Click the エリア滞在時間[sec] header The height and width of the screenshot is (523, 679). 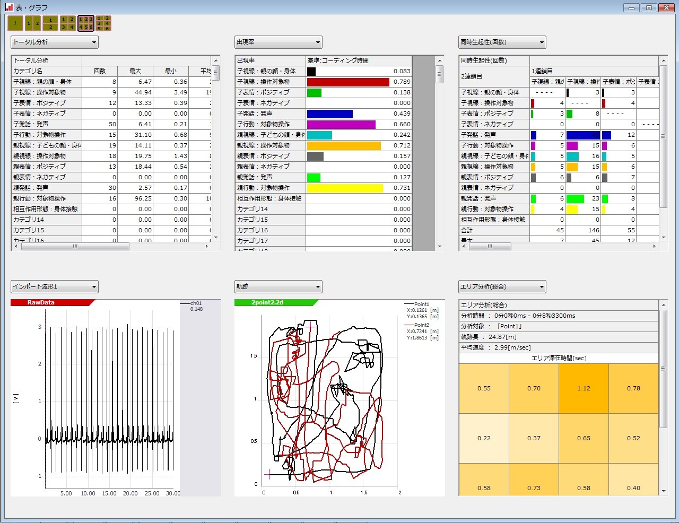coord(559,358)
